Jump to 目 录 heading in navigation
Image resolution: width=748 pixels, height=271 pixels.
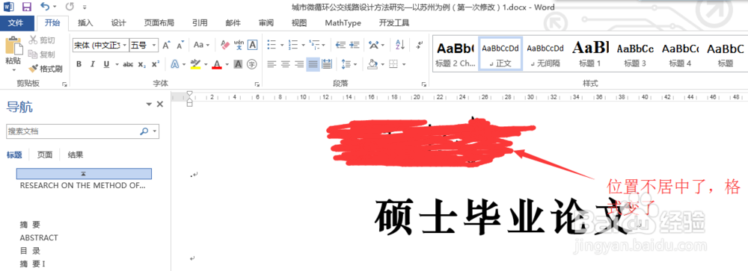point(30,251)
